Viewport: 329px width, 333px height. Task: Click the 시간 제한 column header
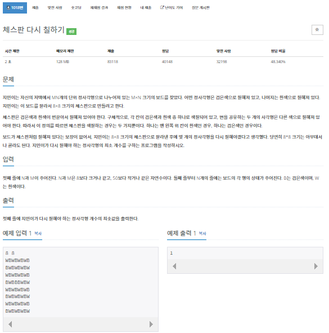point(12,51)
